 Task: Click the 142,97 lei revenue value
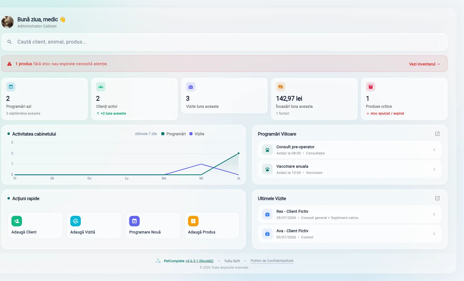click(289, 99)
